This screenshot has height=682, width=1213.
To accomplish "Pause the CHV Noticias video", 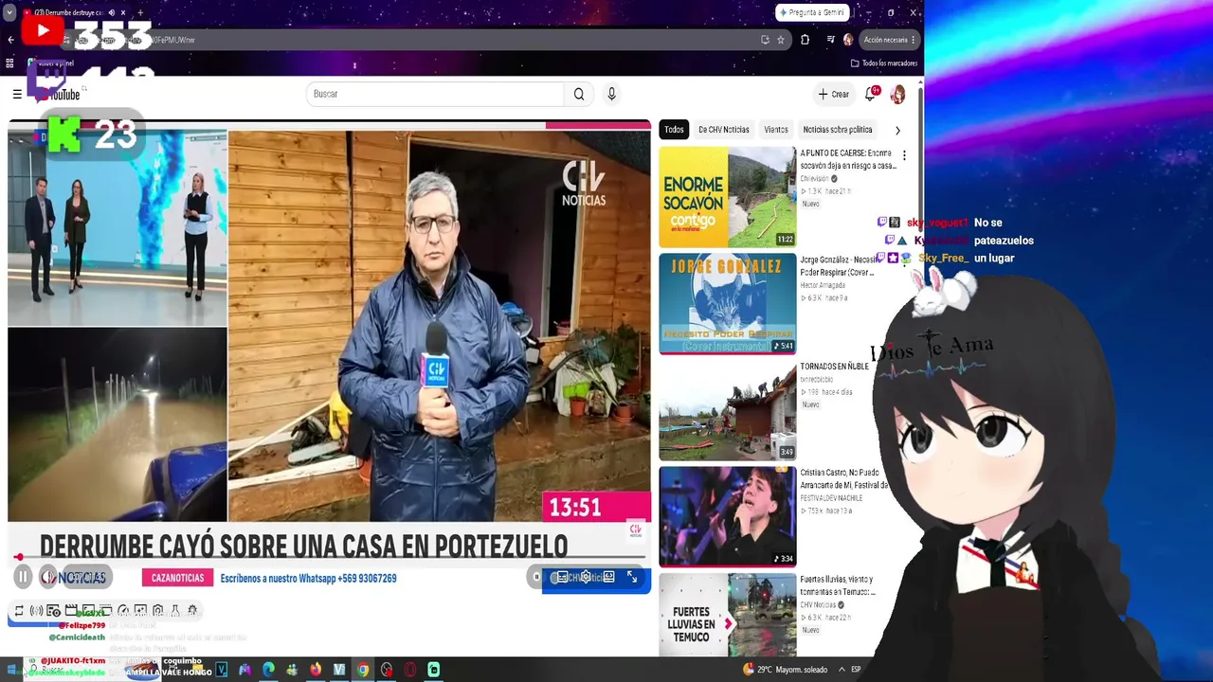I will [22, 577].
